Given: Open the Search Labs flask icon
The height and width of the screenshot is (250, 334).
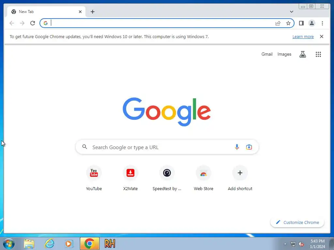Looking at the screenshot, I should [302, 54].
